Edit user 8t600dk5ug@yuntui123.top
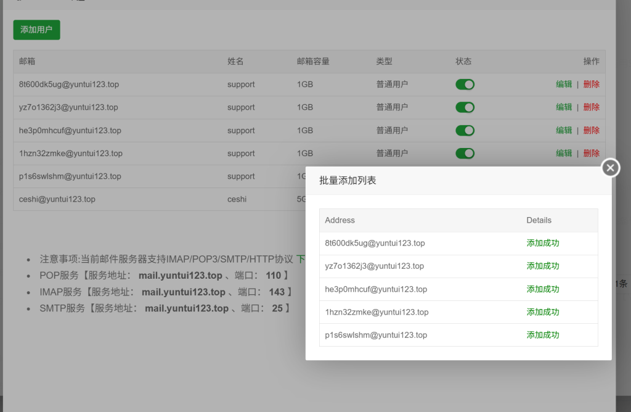This screenshot has height=412, width=631. click(x=564, y=84)
